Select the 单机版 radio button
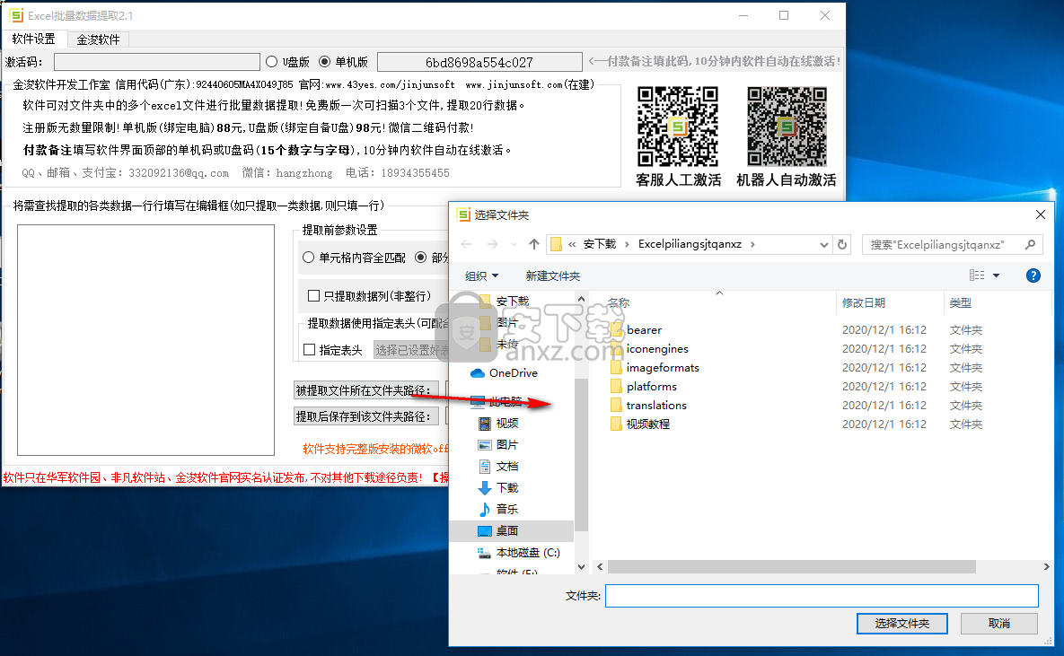1064x656 pixels. (x=324, y=62)
